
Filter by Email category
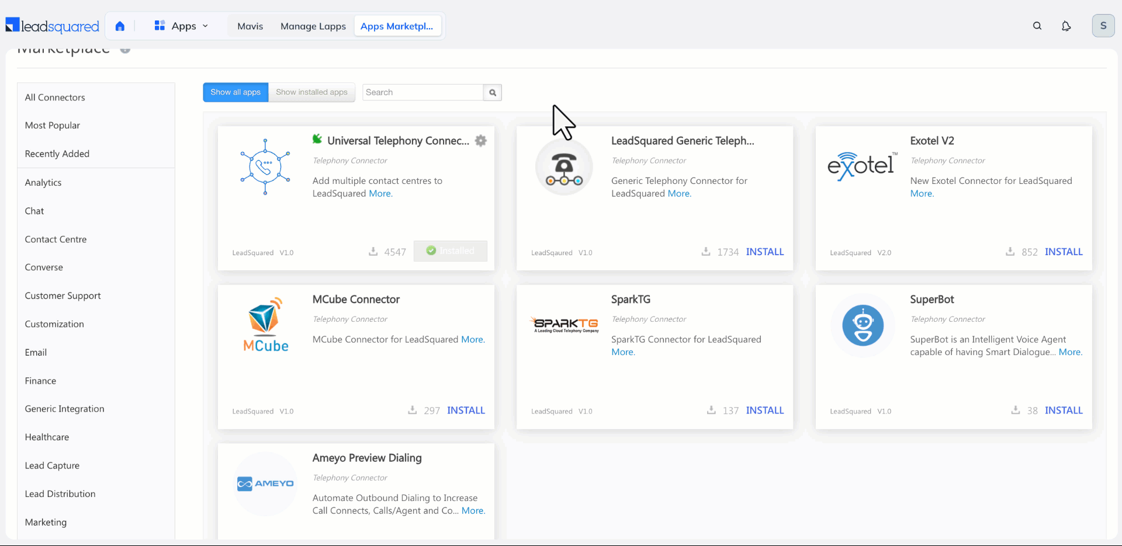point(36,353)
